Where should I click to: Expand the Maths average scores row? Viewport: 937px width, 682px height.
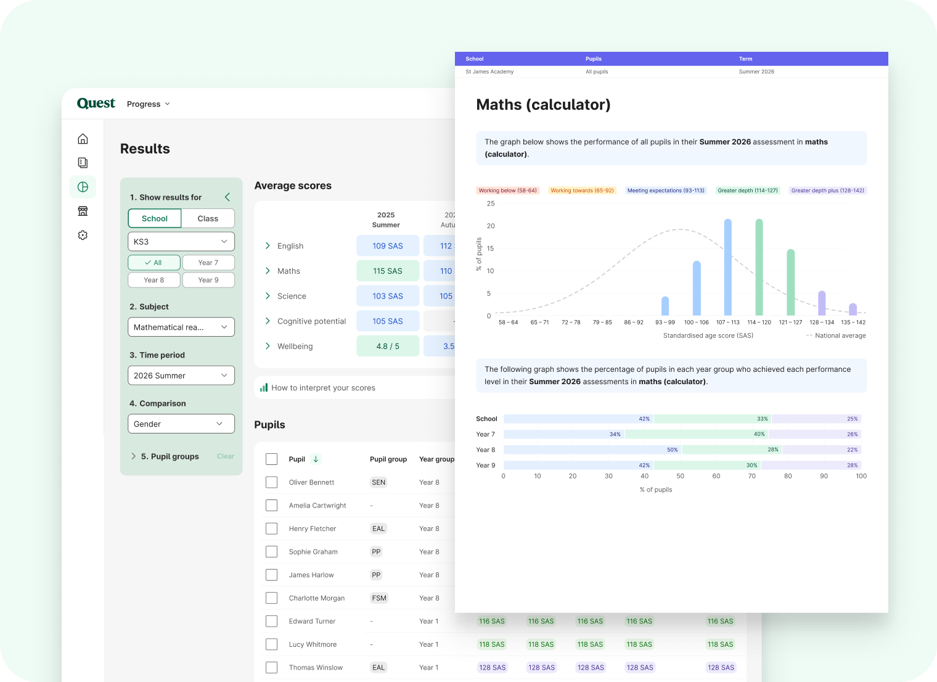(268, 271)
